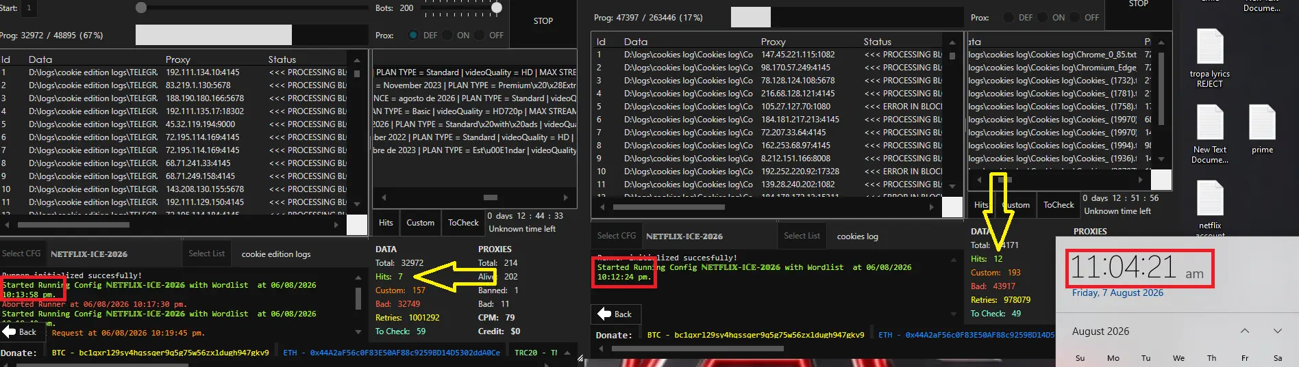Click the Start value input field showing 1
Viewport: 1299px width, 367px height.
[x=29, y=8]
